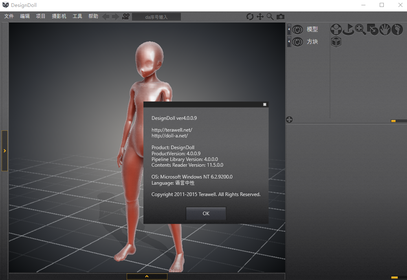The width and height of the screenshot is (407, 280).
Task: Expand the bottom panel arrow
Action: 147,276
